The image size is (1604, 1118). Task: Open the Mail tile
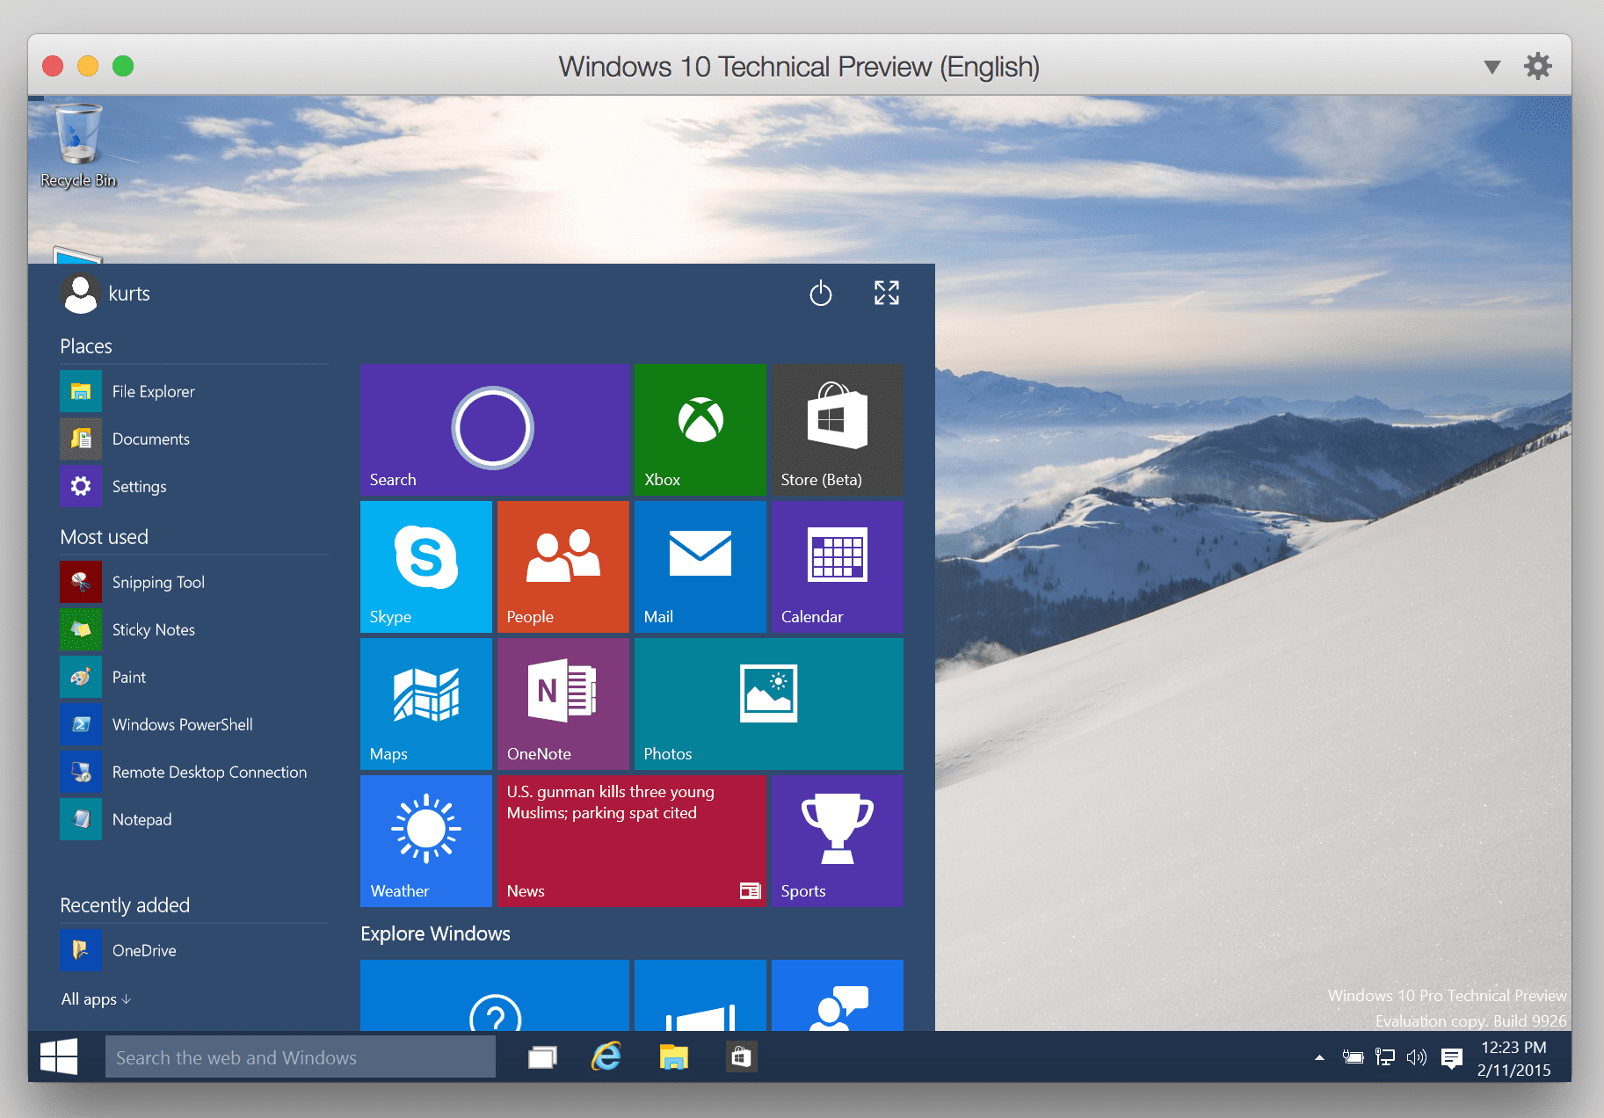(700, 567)
